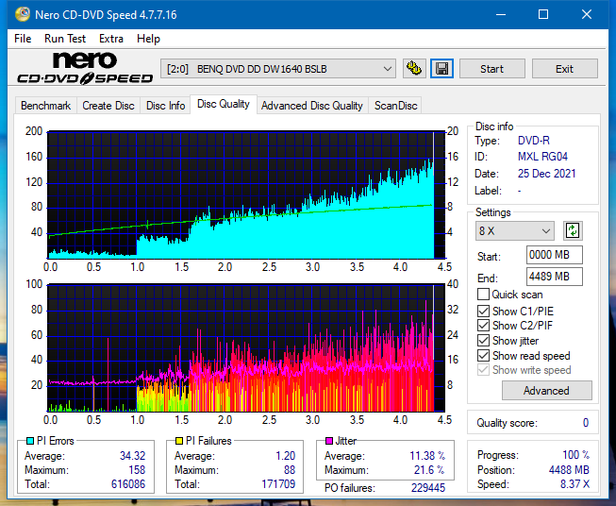This screenshot has width=616, height=506.
Task: Open the Extra menu
Action: 111,39
